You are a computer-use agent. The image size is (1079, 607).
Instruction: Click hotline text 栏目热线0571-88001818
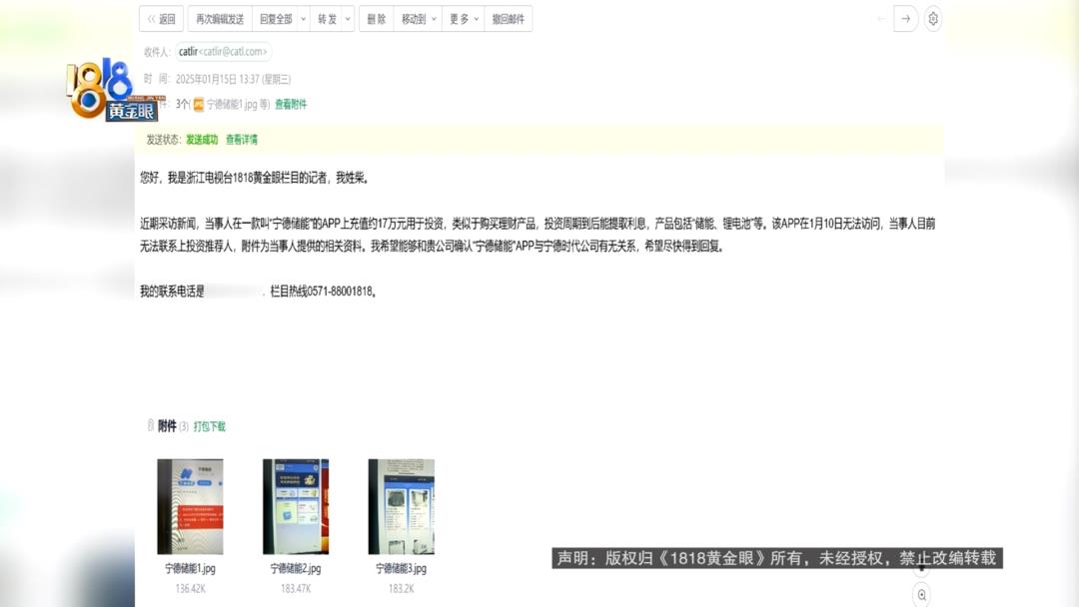[323, 292]
